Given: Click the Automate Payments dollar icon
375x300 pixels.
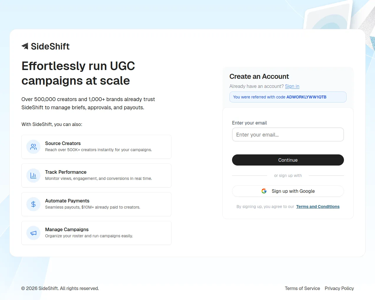Looking at the screenshot, I should coord(33,204).
